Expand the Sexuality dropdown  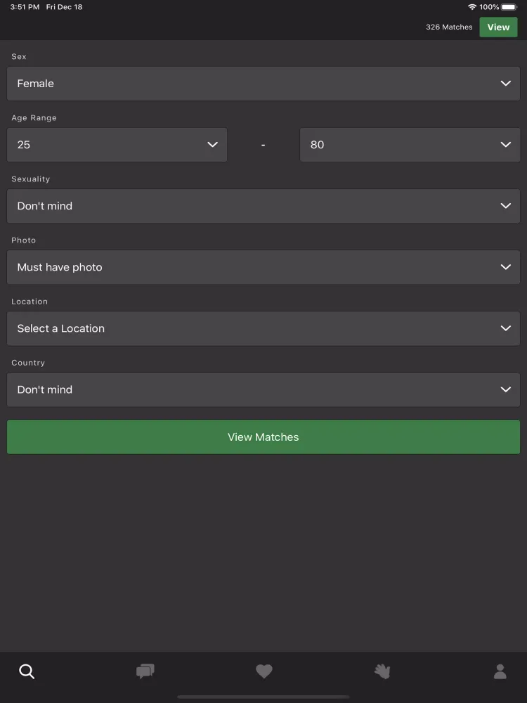coord(263,206)
